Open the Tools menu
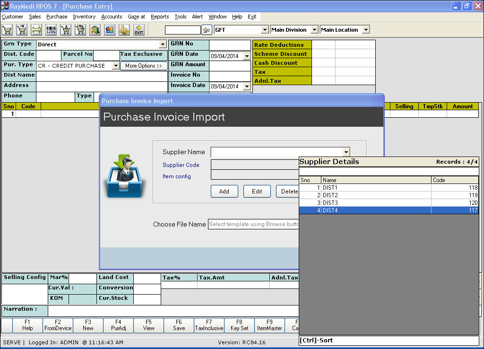The width and height of the screenshot is (484, 349). point(181,17)
